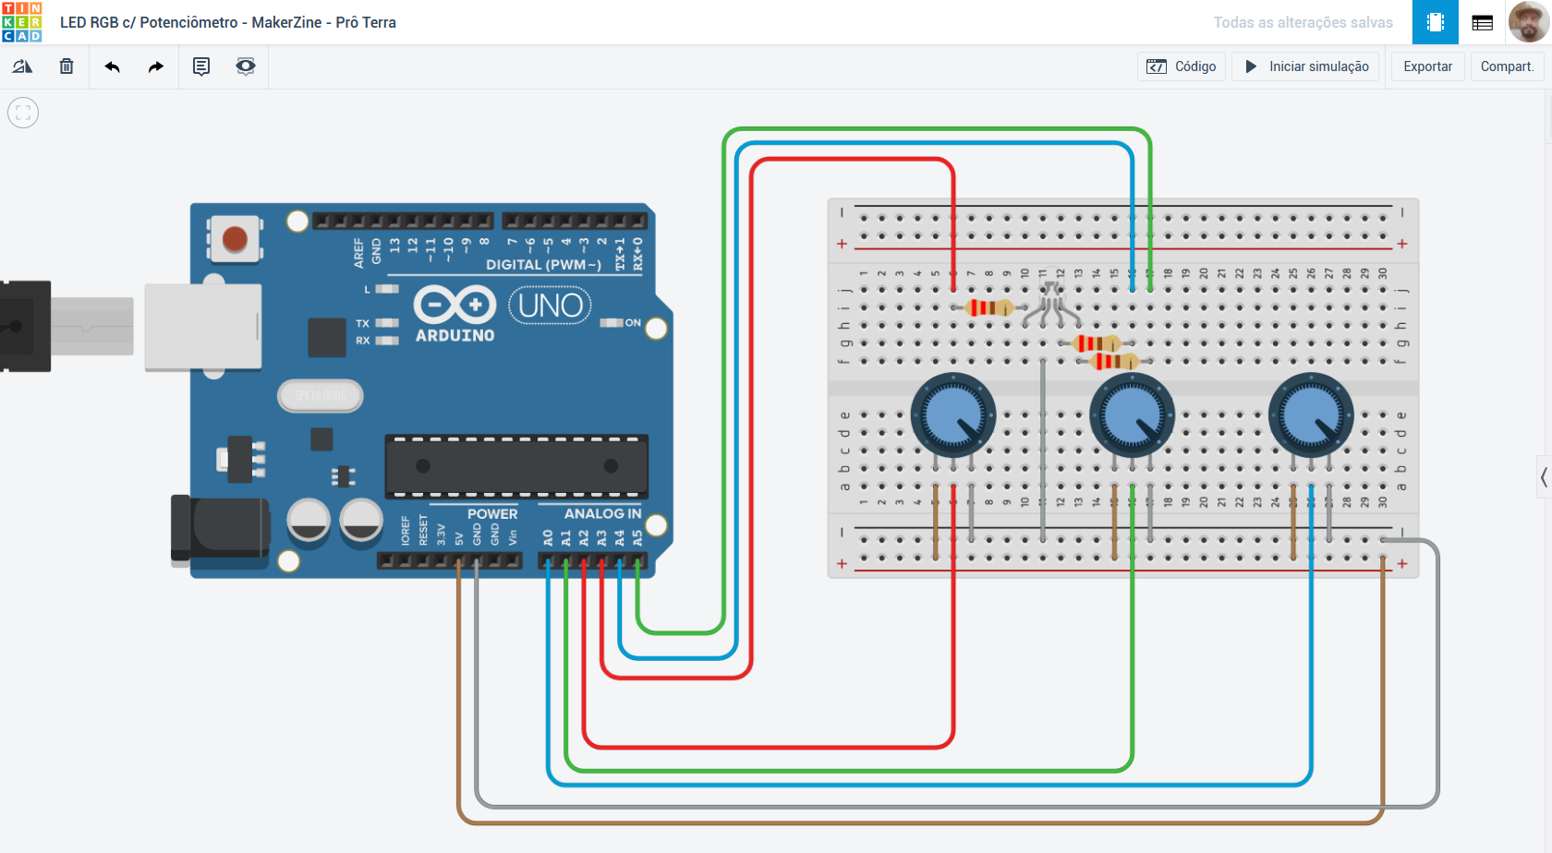Viewport: 1552px width, 853px height.
Task: Click the Tinkercad logo
Action: point(24,21)
